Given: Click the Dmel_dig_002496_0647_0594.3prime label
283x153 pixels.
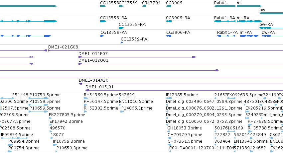Looking at the screenshot, I should [x=204, y=102].
